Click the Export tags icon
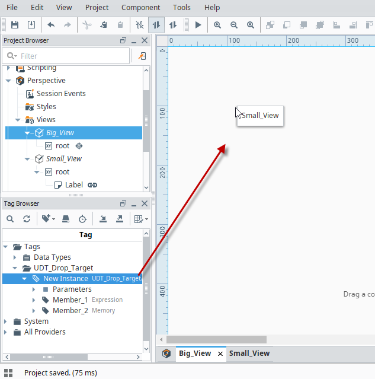Image resolution: width=375 pixels, height=379 pixels. (120, 219)
